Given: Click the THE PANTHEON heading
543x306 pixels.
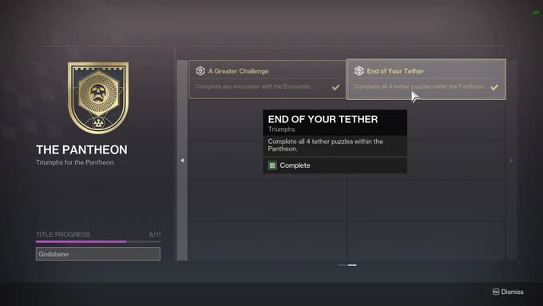Looking at the screenshot, I should (81, 149).
